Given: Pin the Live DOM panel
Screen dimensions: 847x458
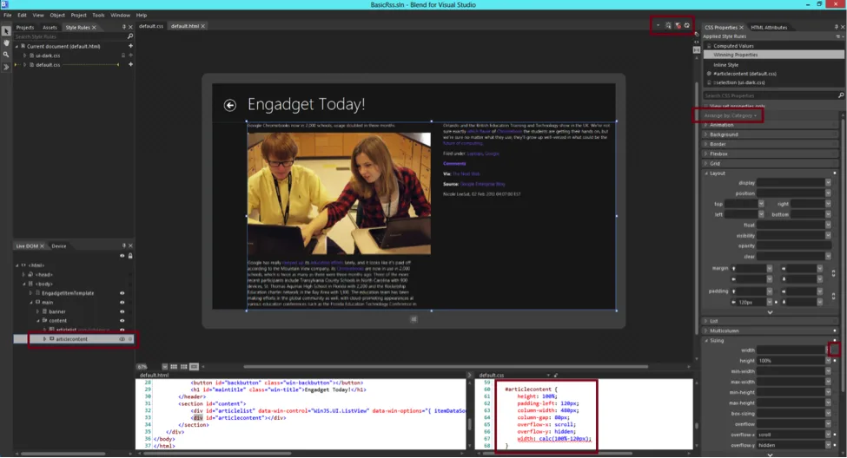Looking at the screenshot, I should click(123, 246).
